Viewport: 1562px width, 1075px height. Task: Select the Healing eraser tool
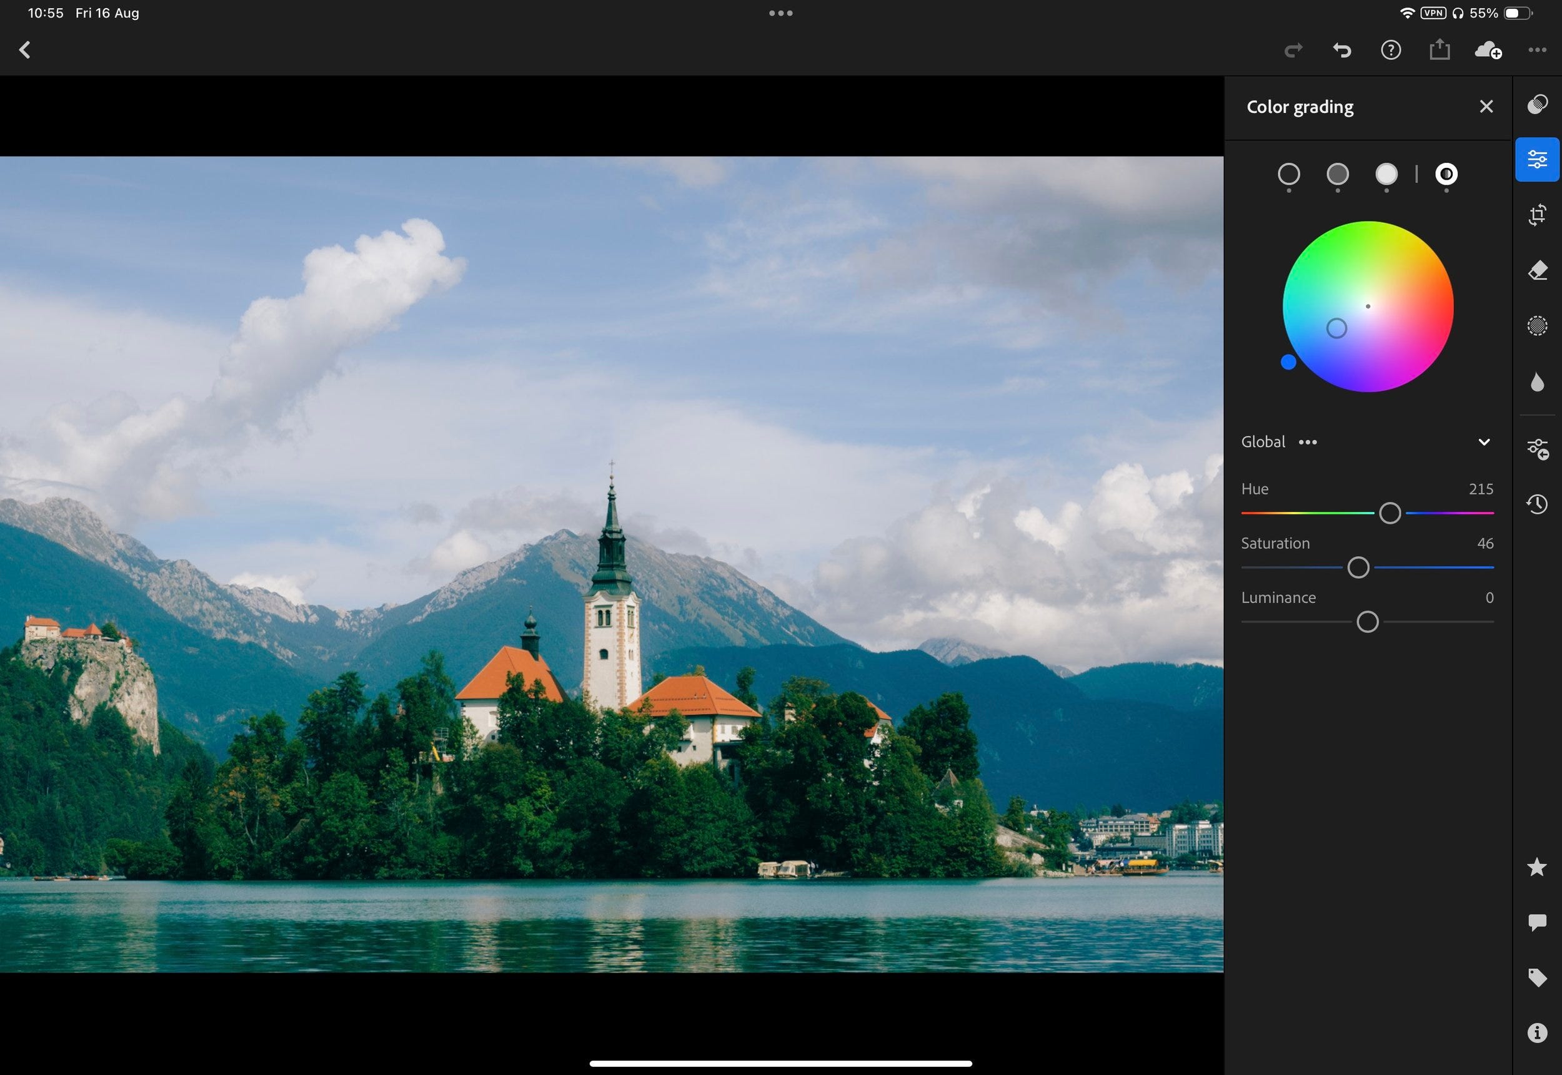tap(1537, 271)
